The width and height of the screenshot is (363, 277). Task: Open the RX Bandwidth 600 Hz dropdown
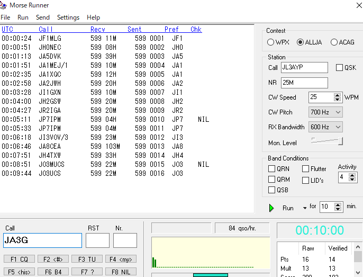click(325, 127)
